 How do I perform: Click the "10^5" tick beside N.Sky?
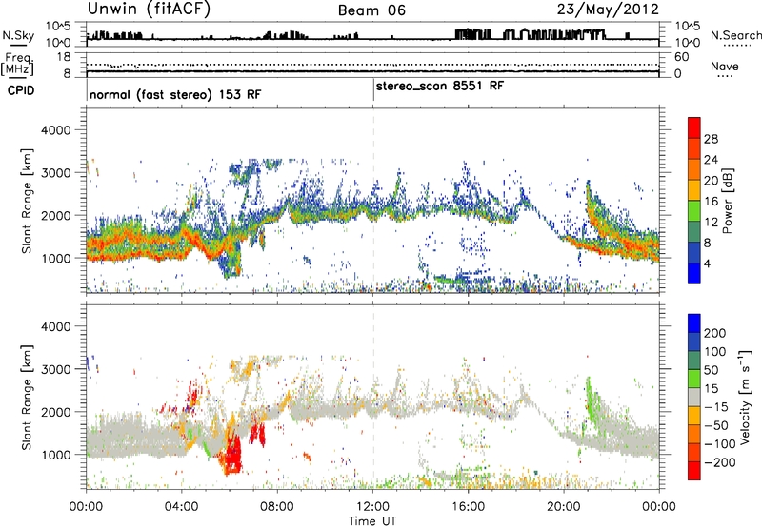click(x=58, y=27)
